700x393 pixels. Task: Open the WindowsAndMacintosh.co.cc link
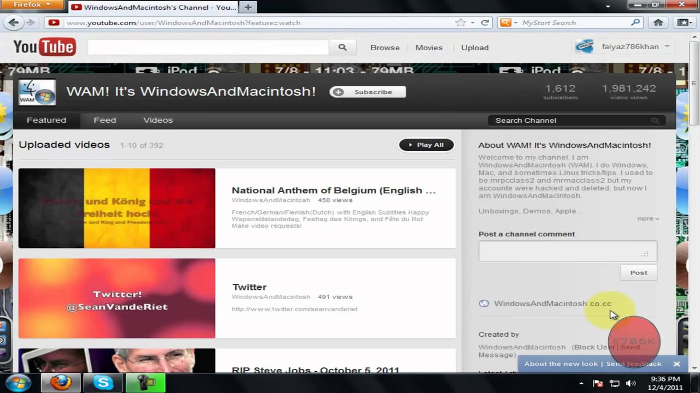tap(553, 303)
